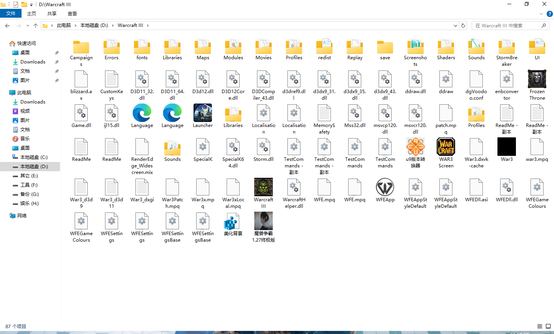
Task: Open the Warcraft III orc icon
Action: tap(264, 187)
